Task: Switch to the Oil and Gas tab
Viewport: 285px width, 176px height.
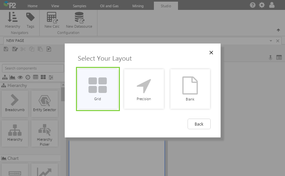Action: coord(109,6)
